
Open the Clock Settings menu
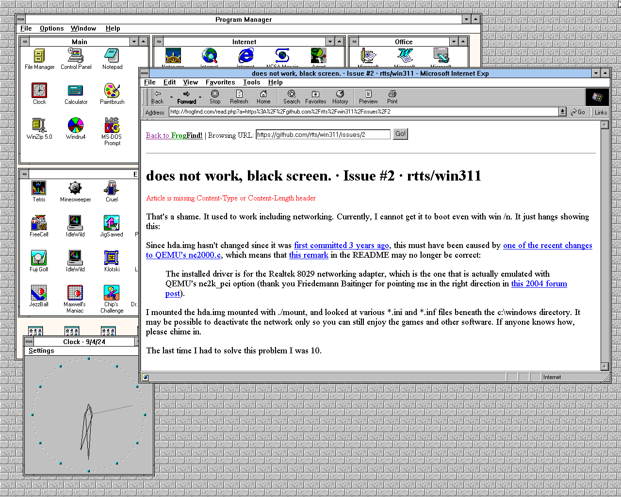[41, 351]
